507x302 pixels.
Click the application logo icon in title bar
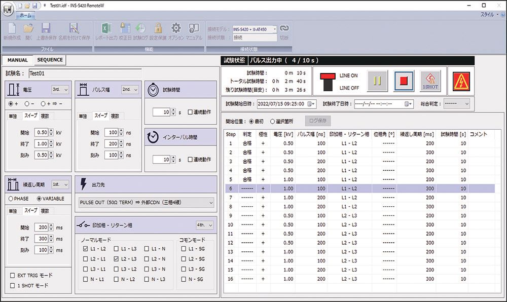[x=8, y=9]
